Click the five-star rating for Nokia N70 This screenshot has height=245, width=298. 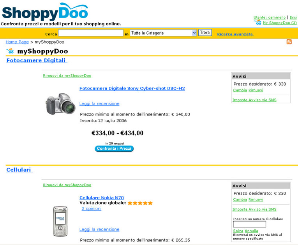[140, 203]
